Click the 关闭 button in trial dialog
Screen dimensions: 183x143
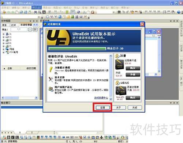click(135, 108)
